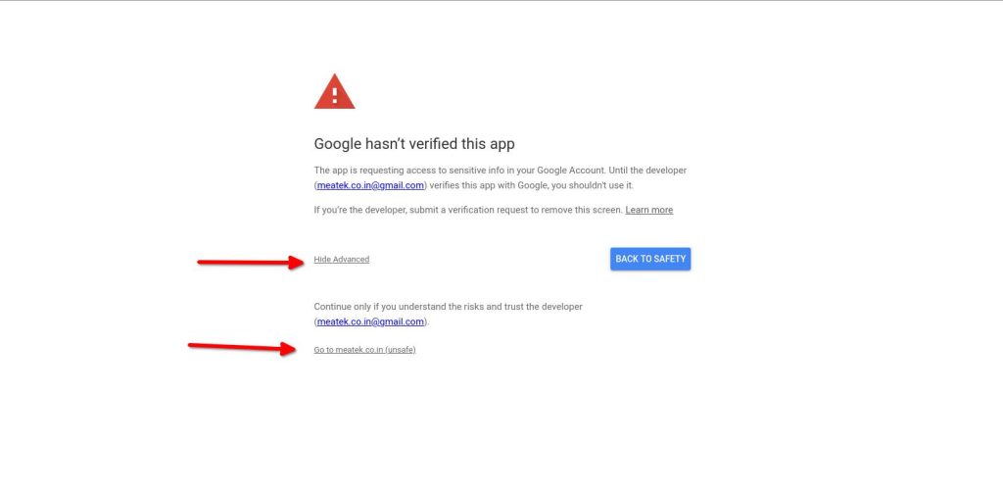Proceed via Go to meatek.co.in (unsafe)
1003x492 pixels.
pyautogui.click(x=364, y=350)
